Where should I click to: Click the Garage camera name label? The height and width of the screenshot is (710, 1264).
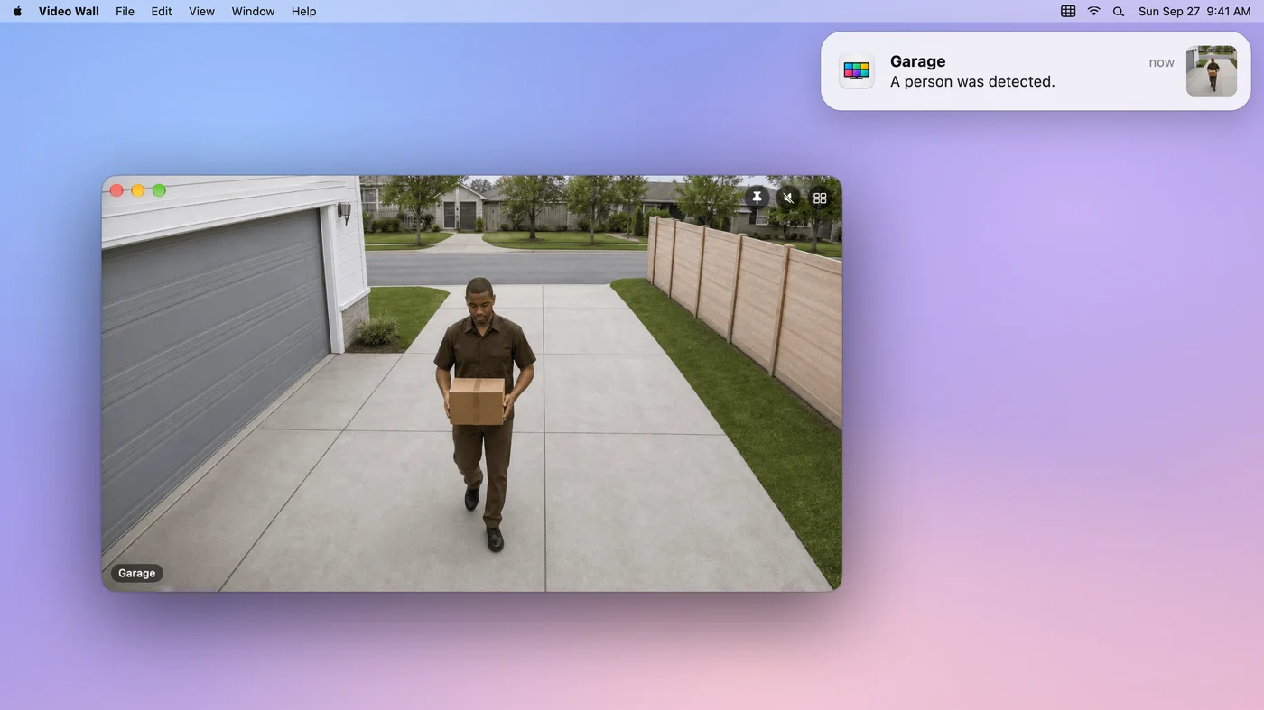click(137, 573)
